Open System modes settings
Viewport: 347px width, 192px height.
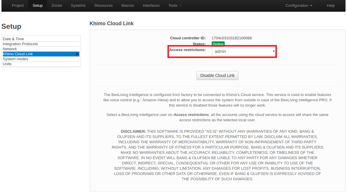tap(41, 59)
